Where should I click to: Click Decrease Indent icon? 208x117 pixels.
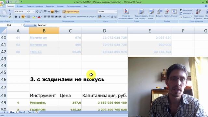click(x=56, y=17)
